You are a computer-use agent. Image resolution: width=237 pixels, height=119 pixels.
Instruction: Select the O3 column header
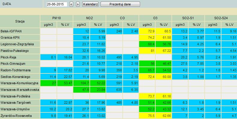click(155, 18)
